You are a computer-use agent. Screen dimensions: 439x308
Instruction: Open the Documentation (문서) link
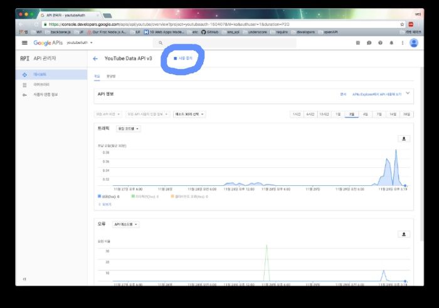(x=343, y=95)
